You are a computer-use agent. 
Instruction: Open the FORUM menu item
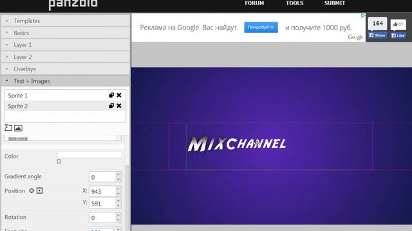tap(254, 3)
